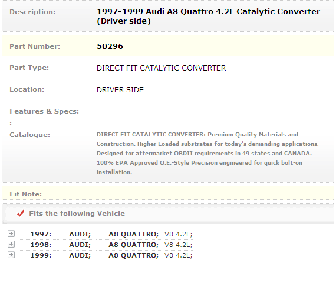Click the arrow icon beside the 1998 row

point(11,244)
